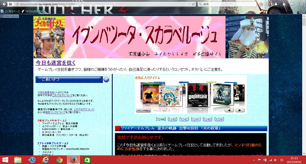Show hidden tray icons with the up arrow
The height and width of the screenshot is (164, 306).
coord(254,160)
